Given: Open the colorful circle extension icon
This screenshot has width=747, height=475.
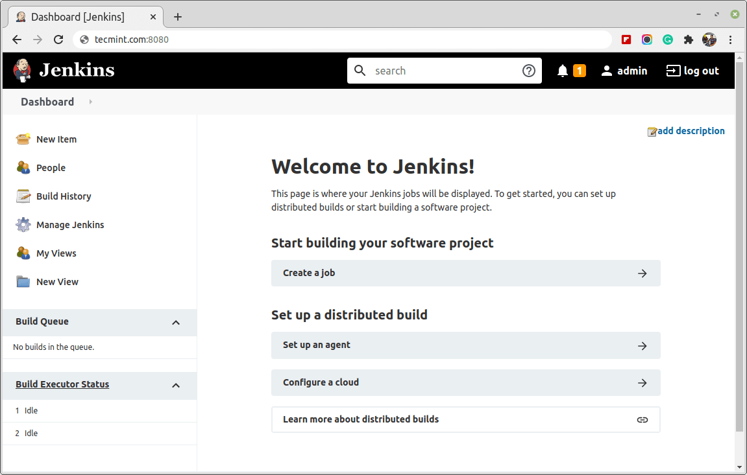Looking at the screenshot, I should point(646,40).
